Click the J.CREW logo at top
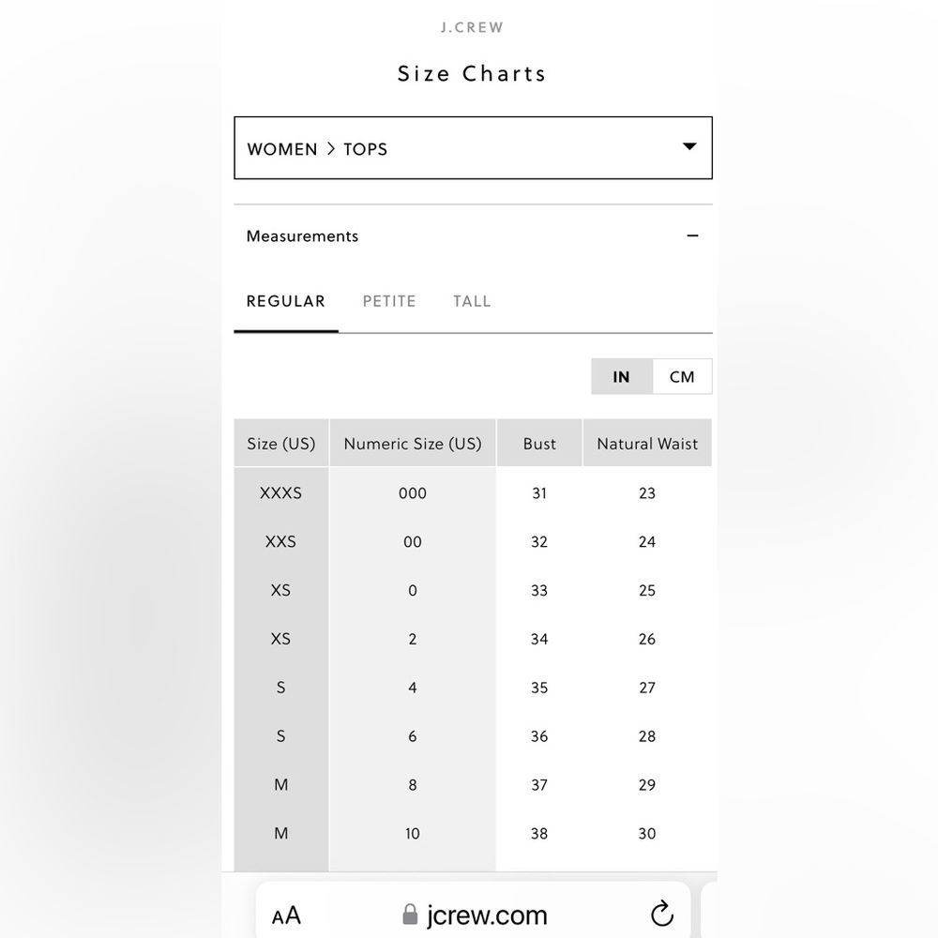Screen dimensions: 938x938 tap(472, 27)
